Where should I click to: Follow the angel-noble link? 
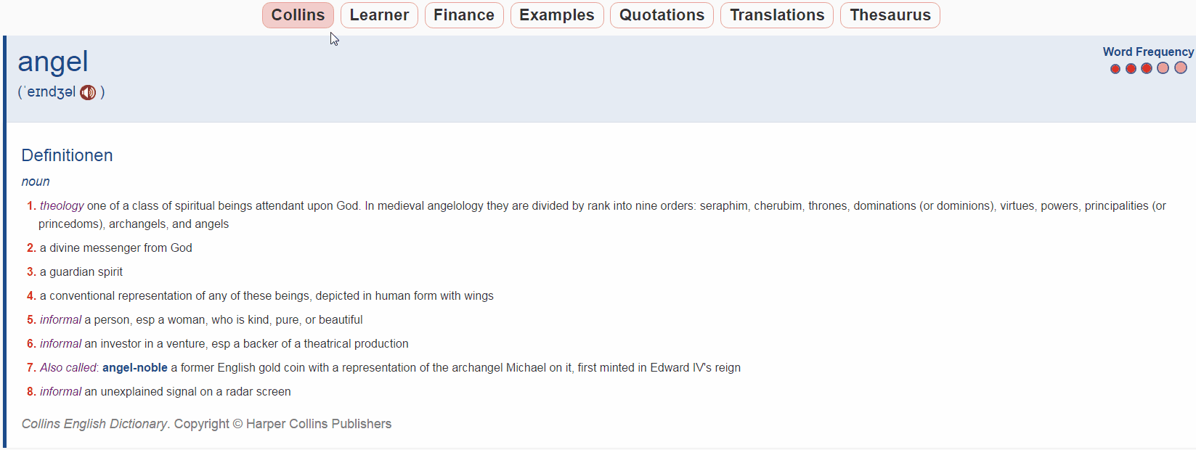[135, 368]
